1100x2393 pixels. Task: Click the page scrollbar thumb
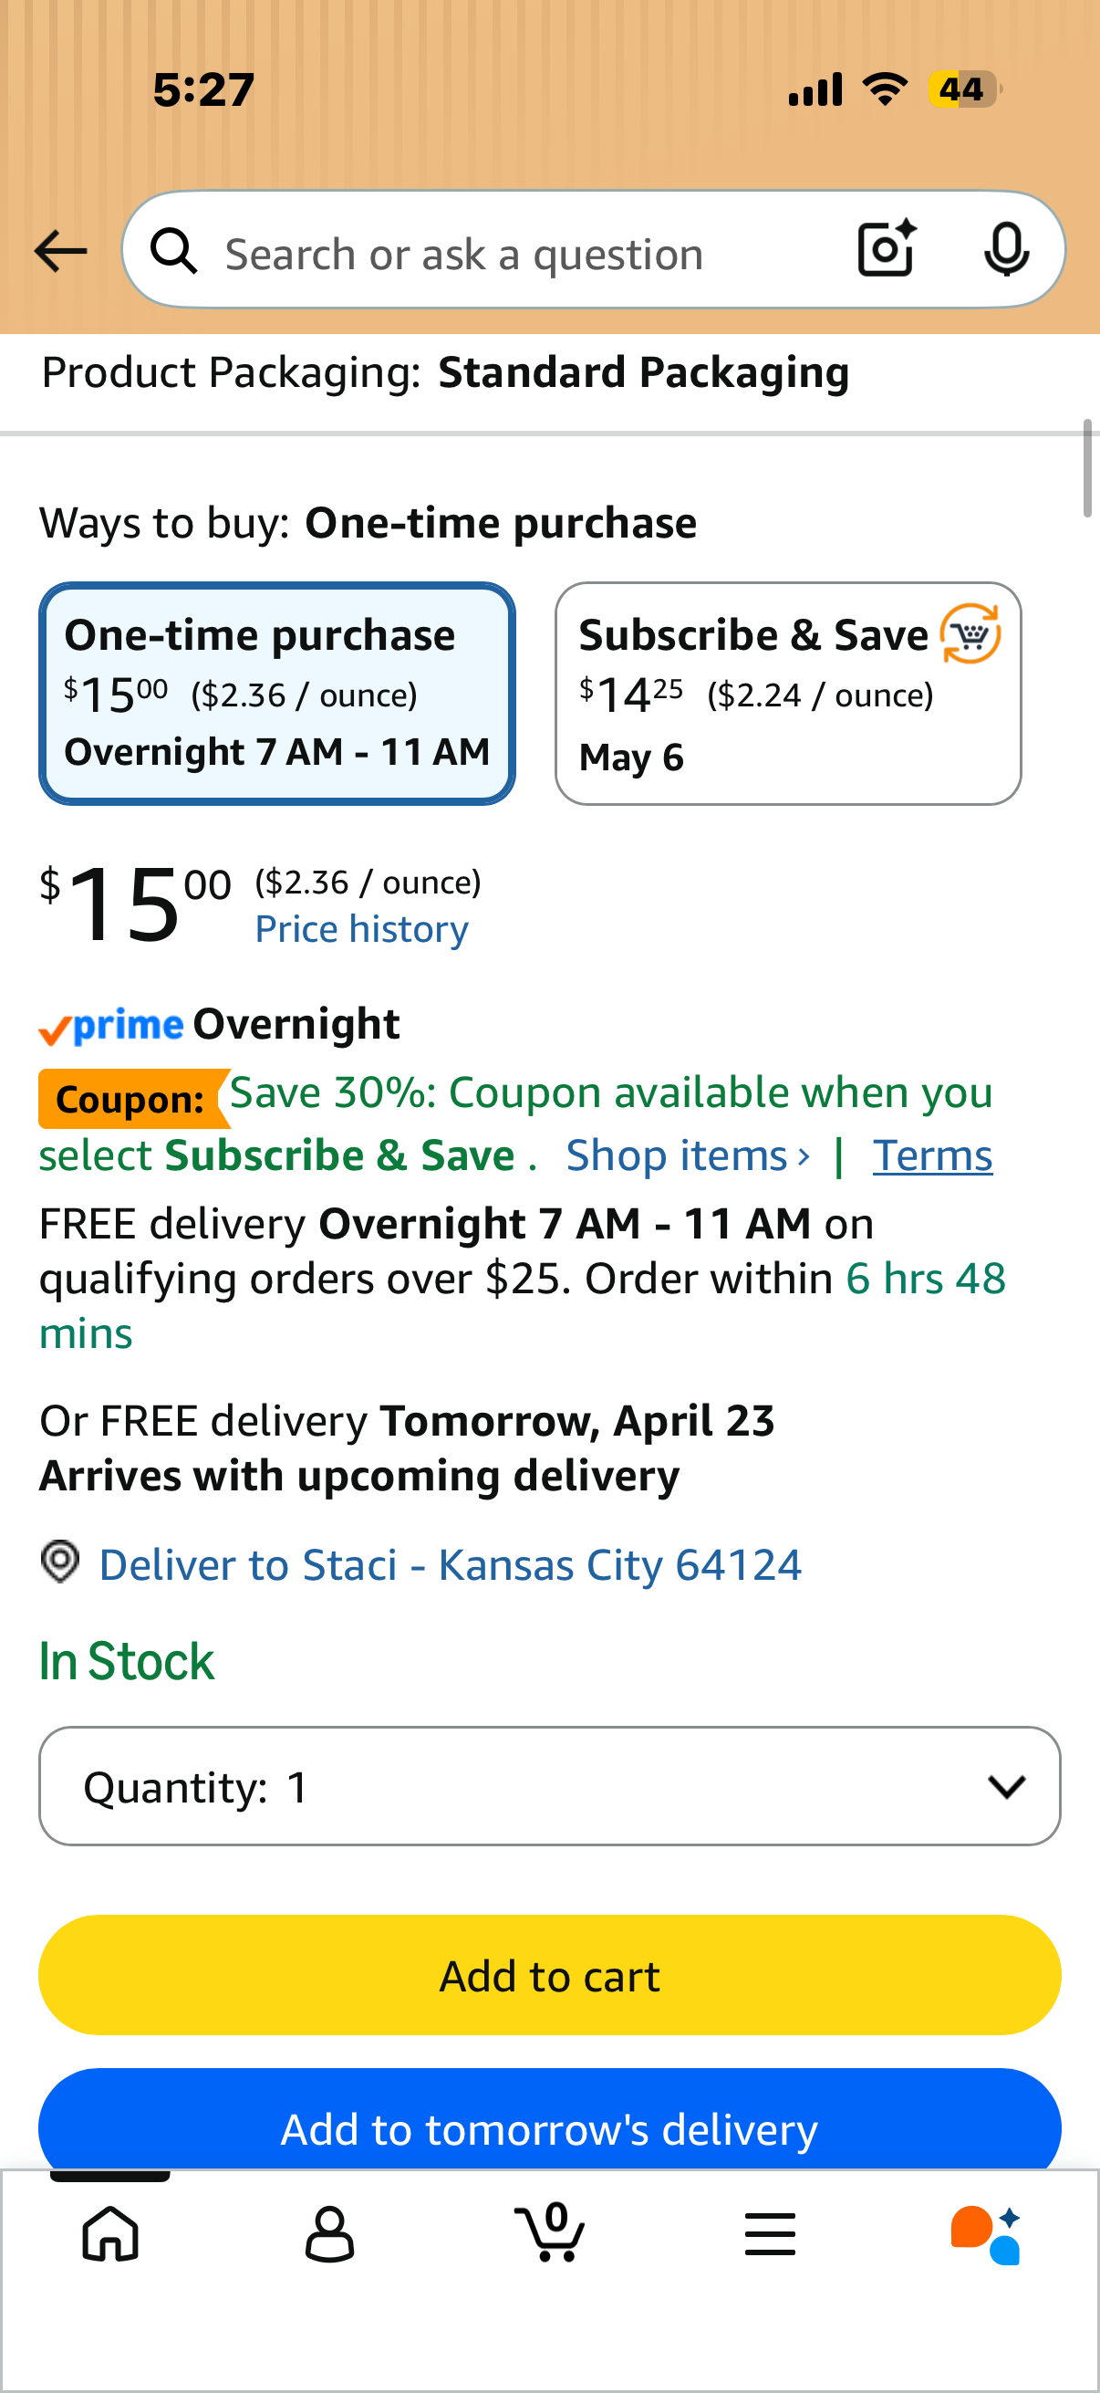pos(1088,468)
